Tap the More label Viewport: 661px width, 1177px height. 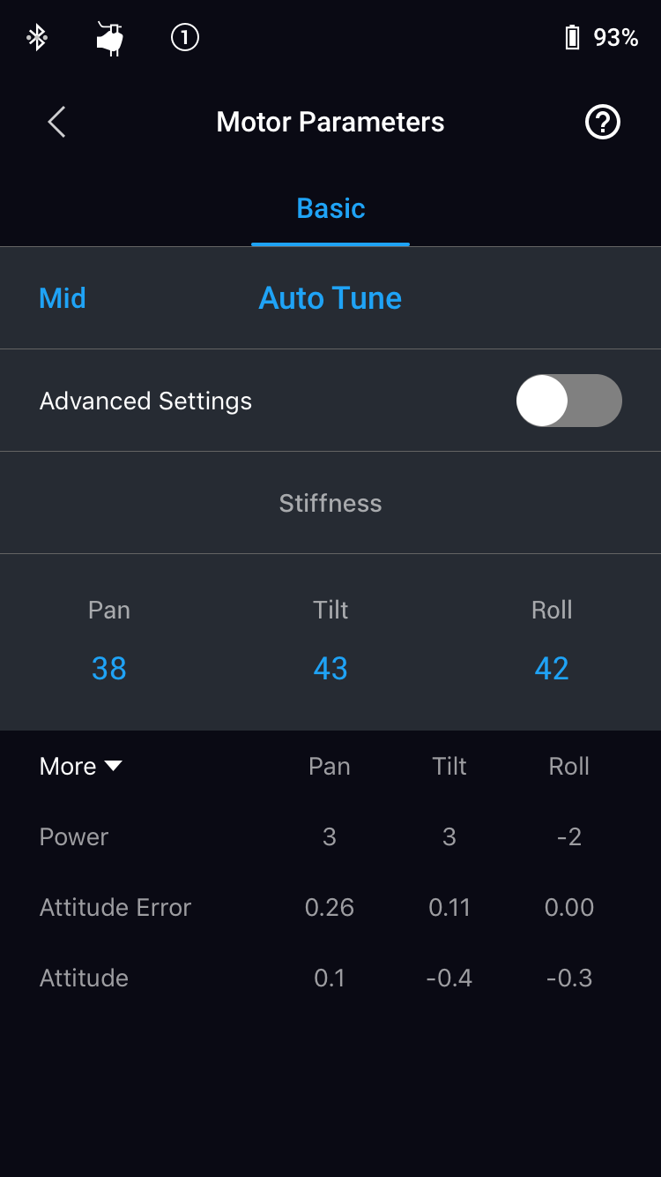pos(68,766)
